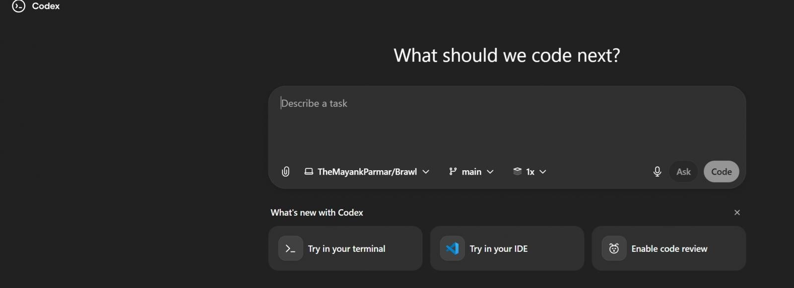Expand the 1x versions dropdown arrow

pos(543,172)
